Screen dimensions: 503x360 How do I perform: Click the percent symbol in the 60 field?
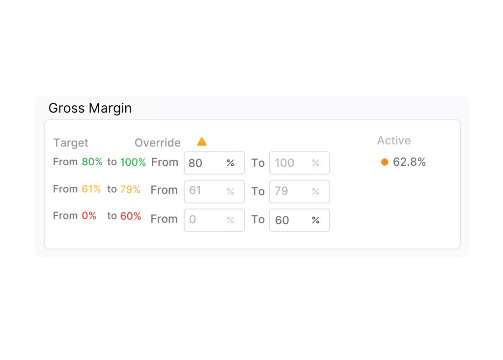[x=315, y=220]
